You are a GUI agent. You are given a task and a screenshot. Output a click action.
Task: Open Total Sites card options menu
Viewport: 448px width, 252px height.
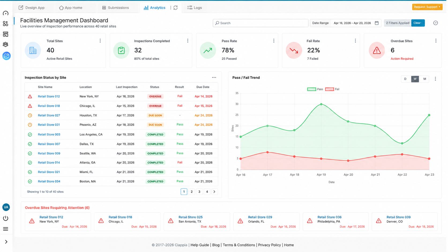pyautogui.click(x=100, y=41)
